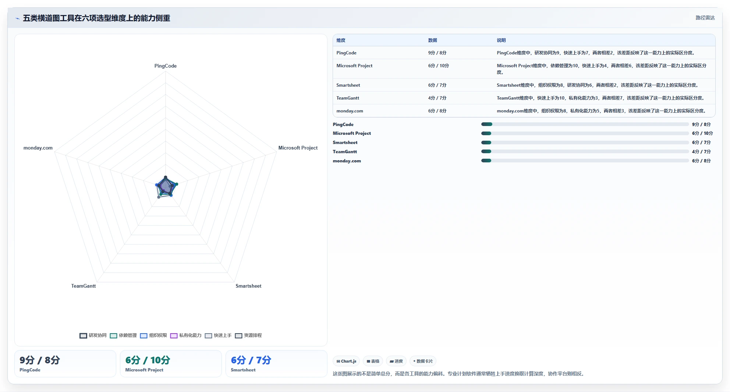730x392 pixels.
Task: Click the 表格 tag chip
Action: [x=373, y=361]
